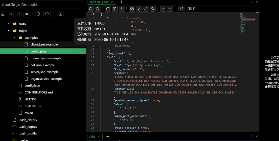Image resolution: width=279 pixels, height=141 pixels.
Task: Select the examples folder row
Action: 43,38
